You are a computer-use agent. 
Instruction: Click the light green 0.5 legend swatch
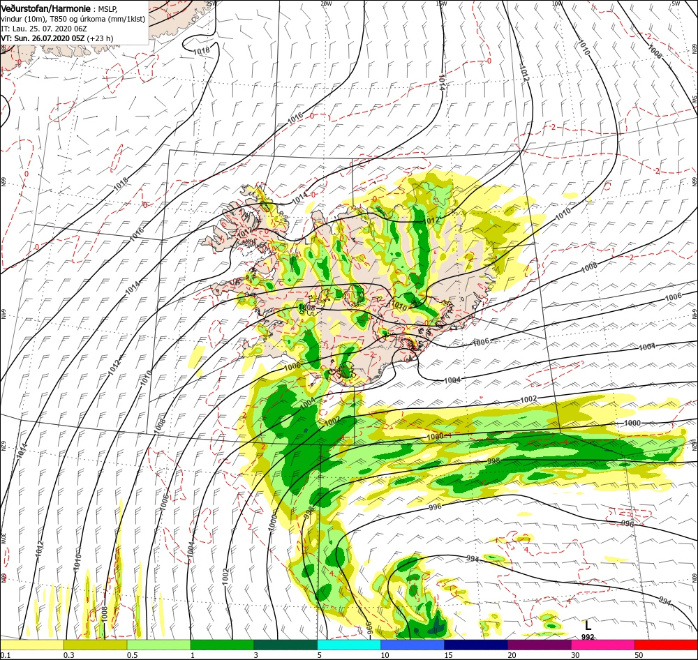(x=158, y=645)
